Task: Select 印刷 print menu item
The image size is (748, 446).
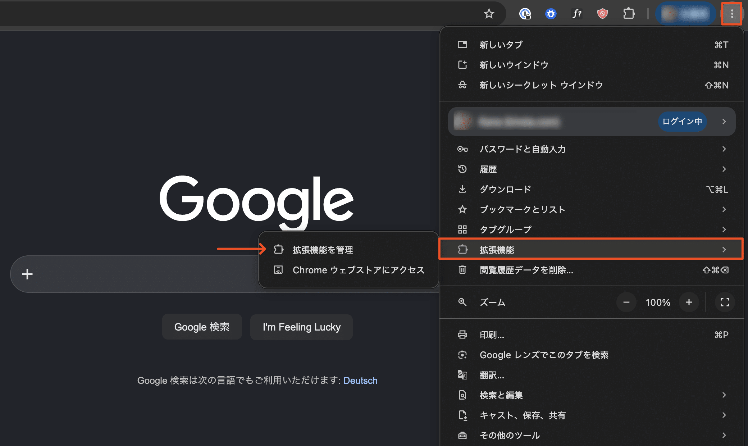Action: [x=592, y=335]
